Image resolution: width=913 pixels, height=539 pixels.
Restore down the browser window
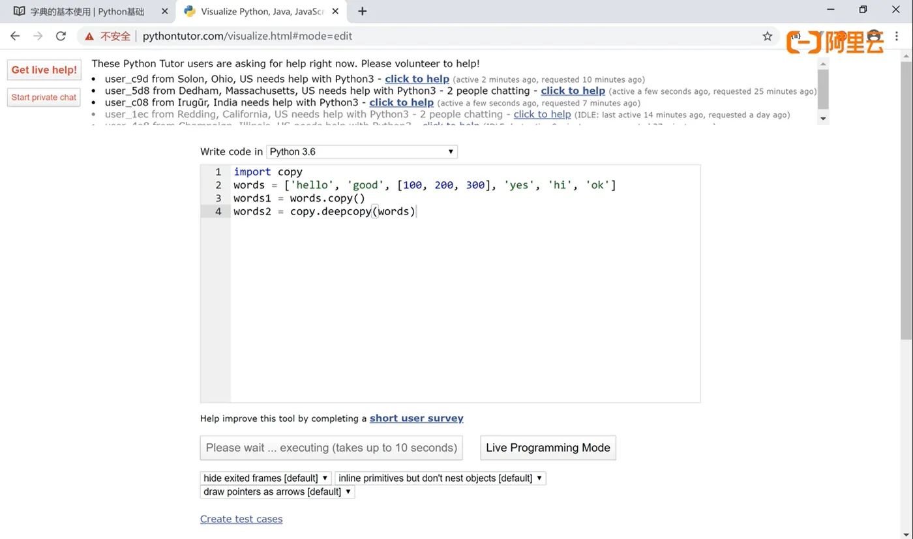click(863, 10)
